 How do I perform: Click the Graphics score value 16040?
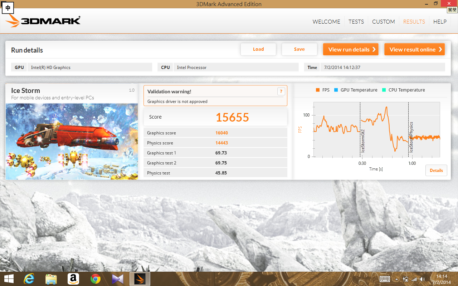(221, 133)
